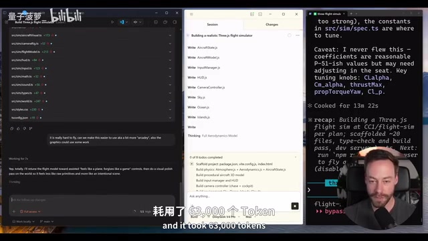Click the Build input manager and HUD todo

217,180
